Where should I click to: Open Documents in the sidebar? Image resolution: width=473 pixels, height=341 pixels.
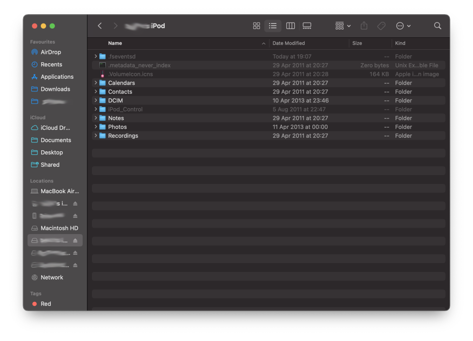55,140
